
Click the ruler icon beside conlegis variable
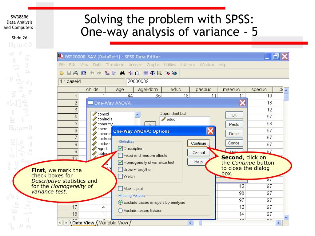pos(94,119)
